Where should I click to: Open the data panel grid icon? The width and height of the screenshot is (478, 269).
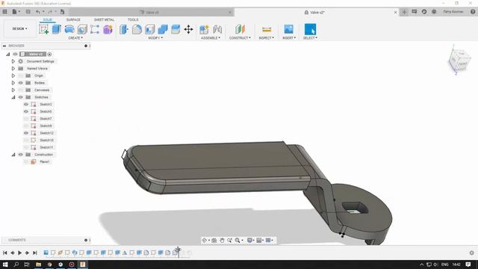point(5,12)
